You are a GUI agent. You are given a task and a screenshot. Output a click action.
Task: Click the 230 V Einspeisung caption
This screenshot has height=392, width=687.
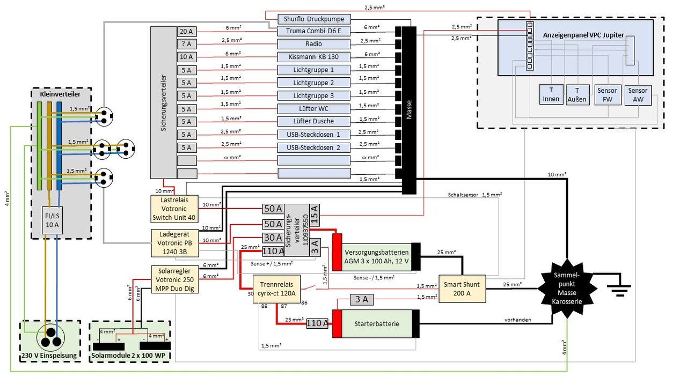click(x=49, y=357)
